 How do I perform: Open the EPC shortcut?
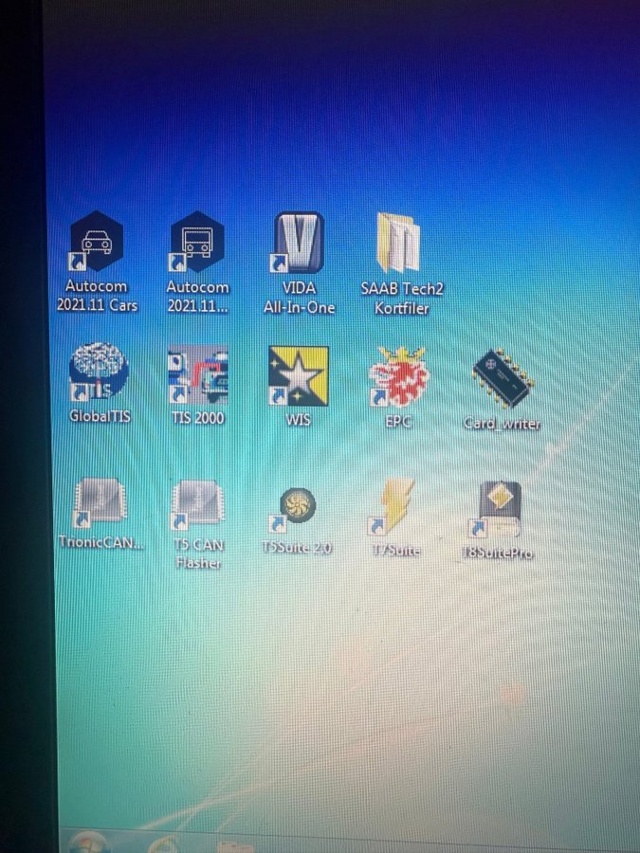(x=399, y=376)
